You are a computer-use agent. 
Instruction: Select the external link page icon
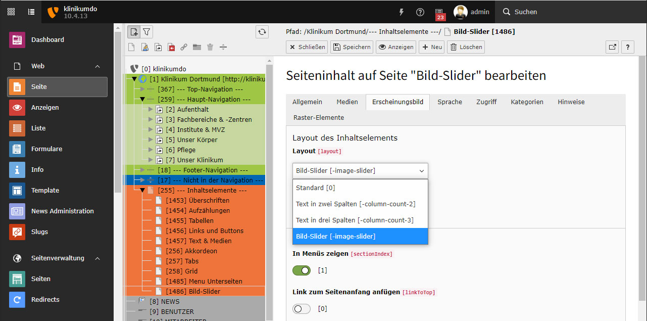184,47
